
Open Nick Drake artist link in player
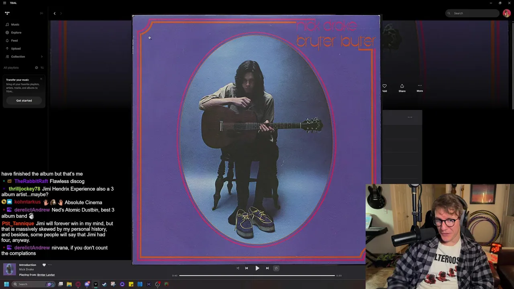click(27, 269)
